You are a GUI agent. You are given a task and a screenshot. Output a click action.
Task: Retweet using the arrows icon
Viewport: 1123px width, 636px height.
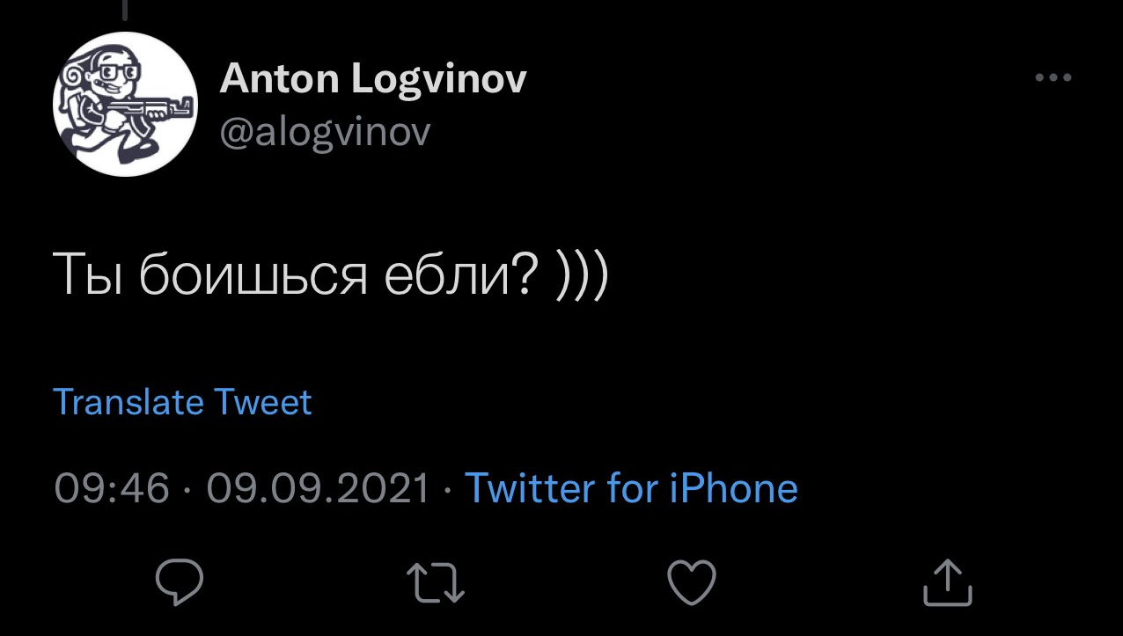436,582
